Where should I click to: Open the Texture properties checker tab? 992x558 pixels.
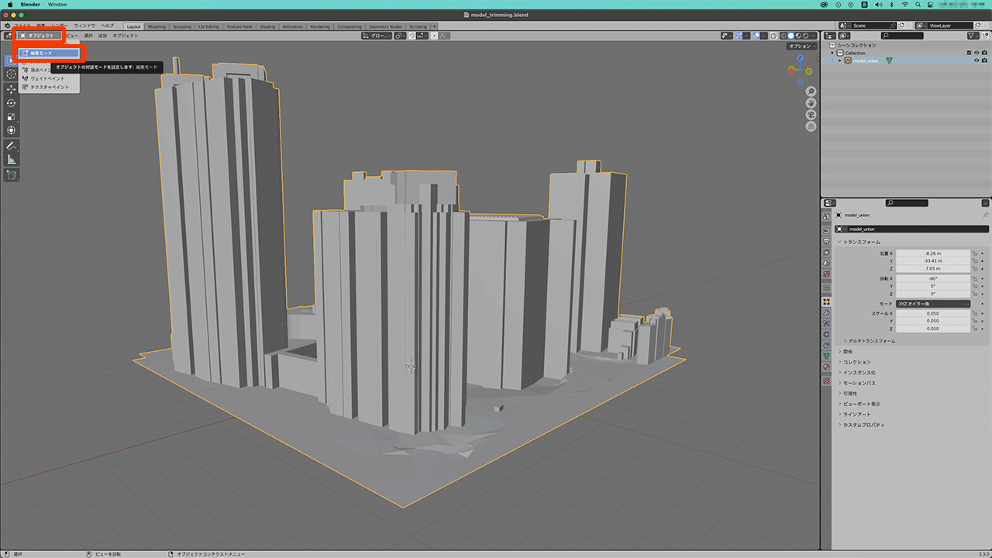pos(826,381)
